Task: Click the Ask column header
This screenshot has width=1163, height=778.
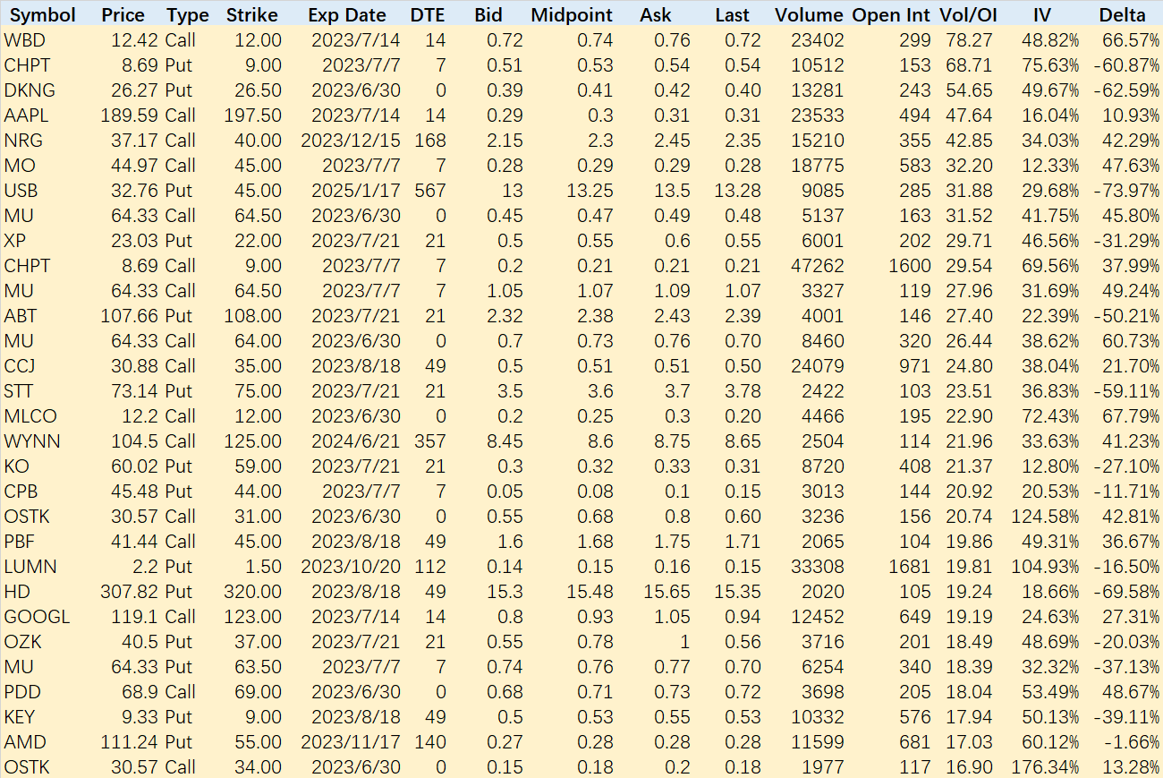Action: coord(656,15)
